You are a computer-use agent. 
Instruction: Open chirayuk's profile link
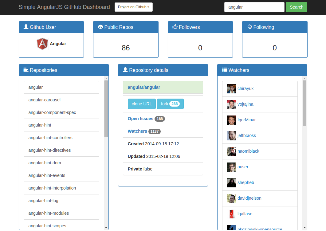[x=245, y=88]
